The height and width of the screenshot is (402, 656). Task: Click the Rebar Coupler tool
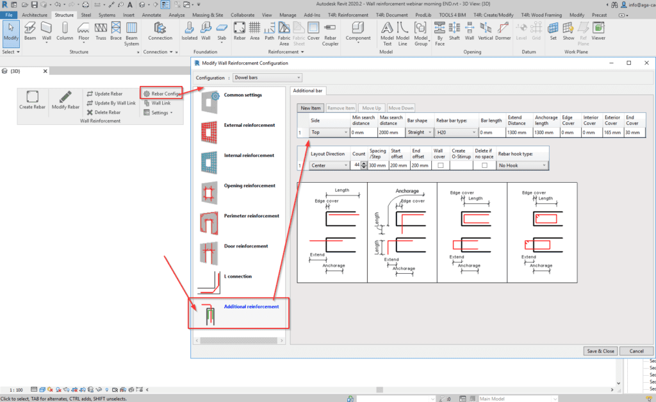tap(330, 34)
